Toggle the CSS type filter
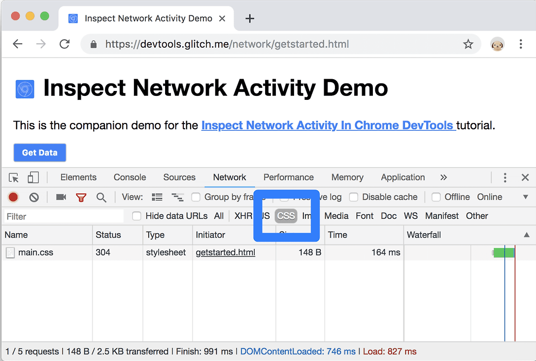Screen dimensions: 536x361 point(286,216)
